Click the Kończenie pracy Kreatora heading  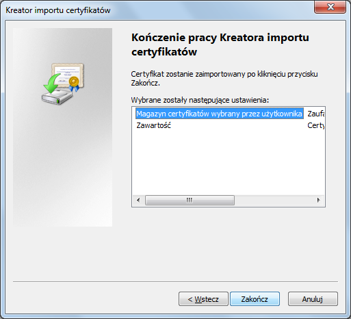pos(220,44)
